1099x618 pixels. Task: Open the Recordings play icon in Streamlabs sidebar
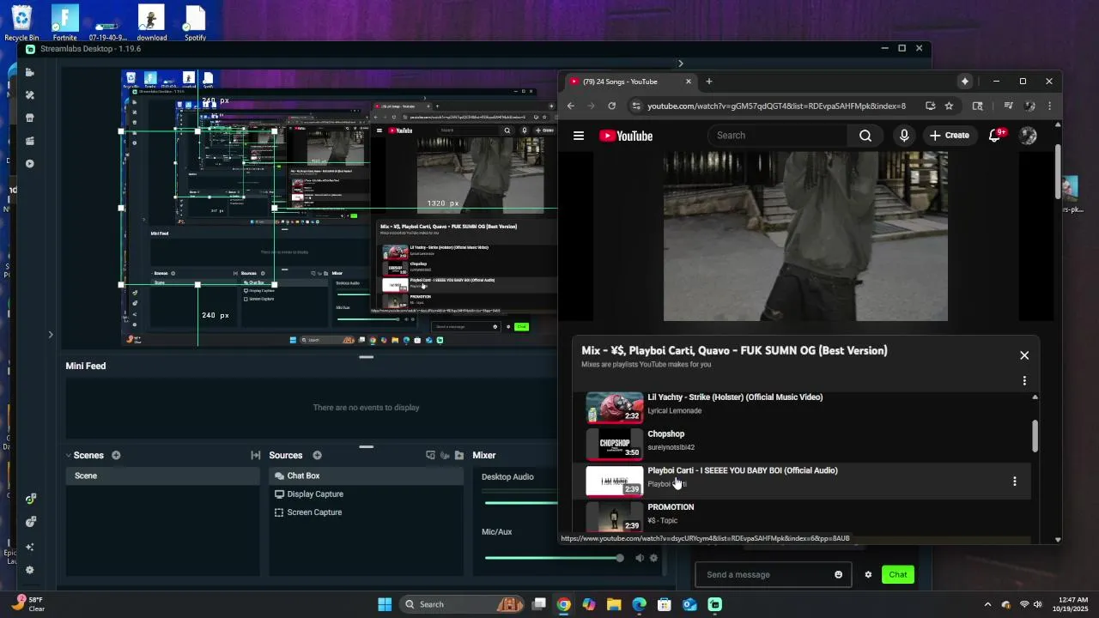30,163
